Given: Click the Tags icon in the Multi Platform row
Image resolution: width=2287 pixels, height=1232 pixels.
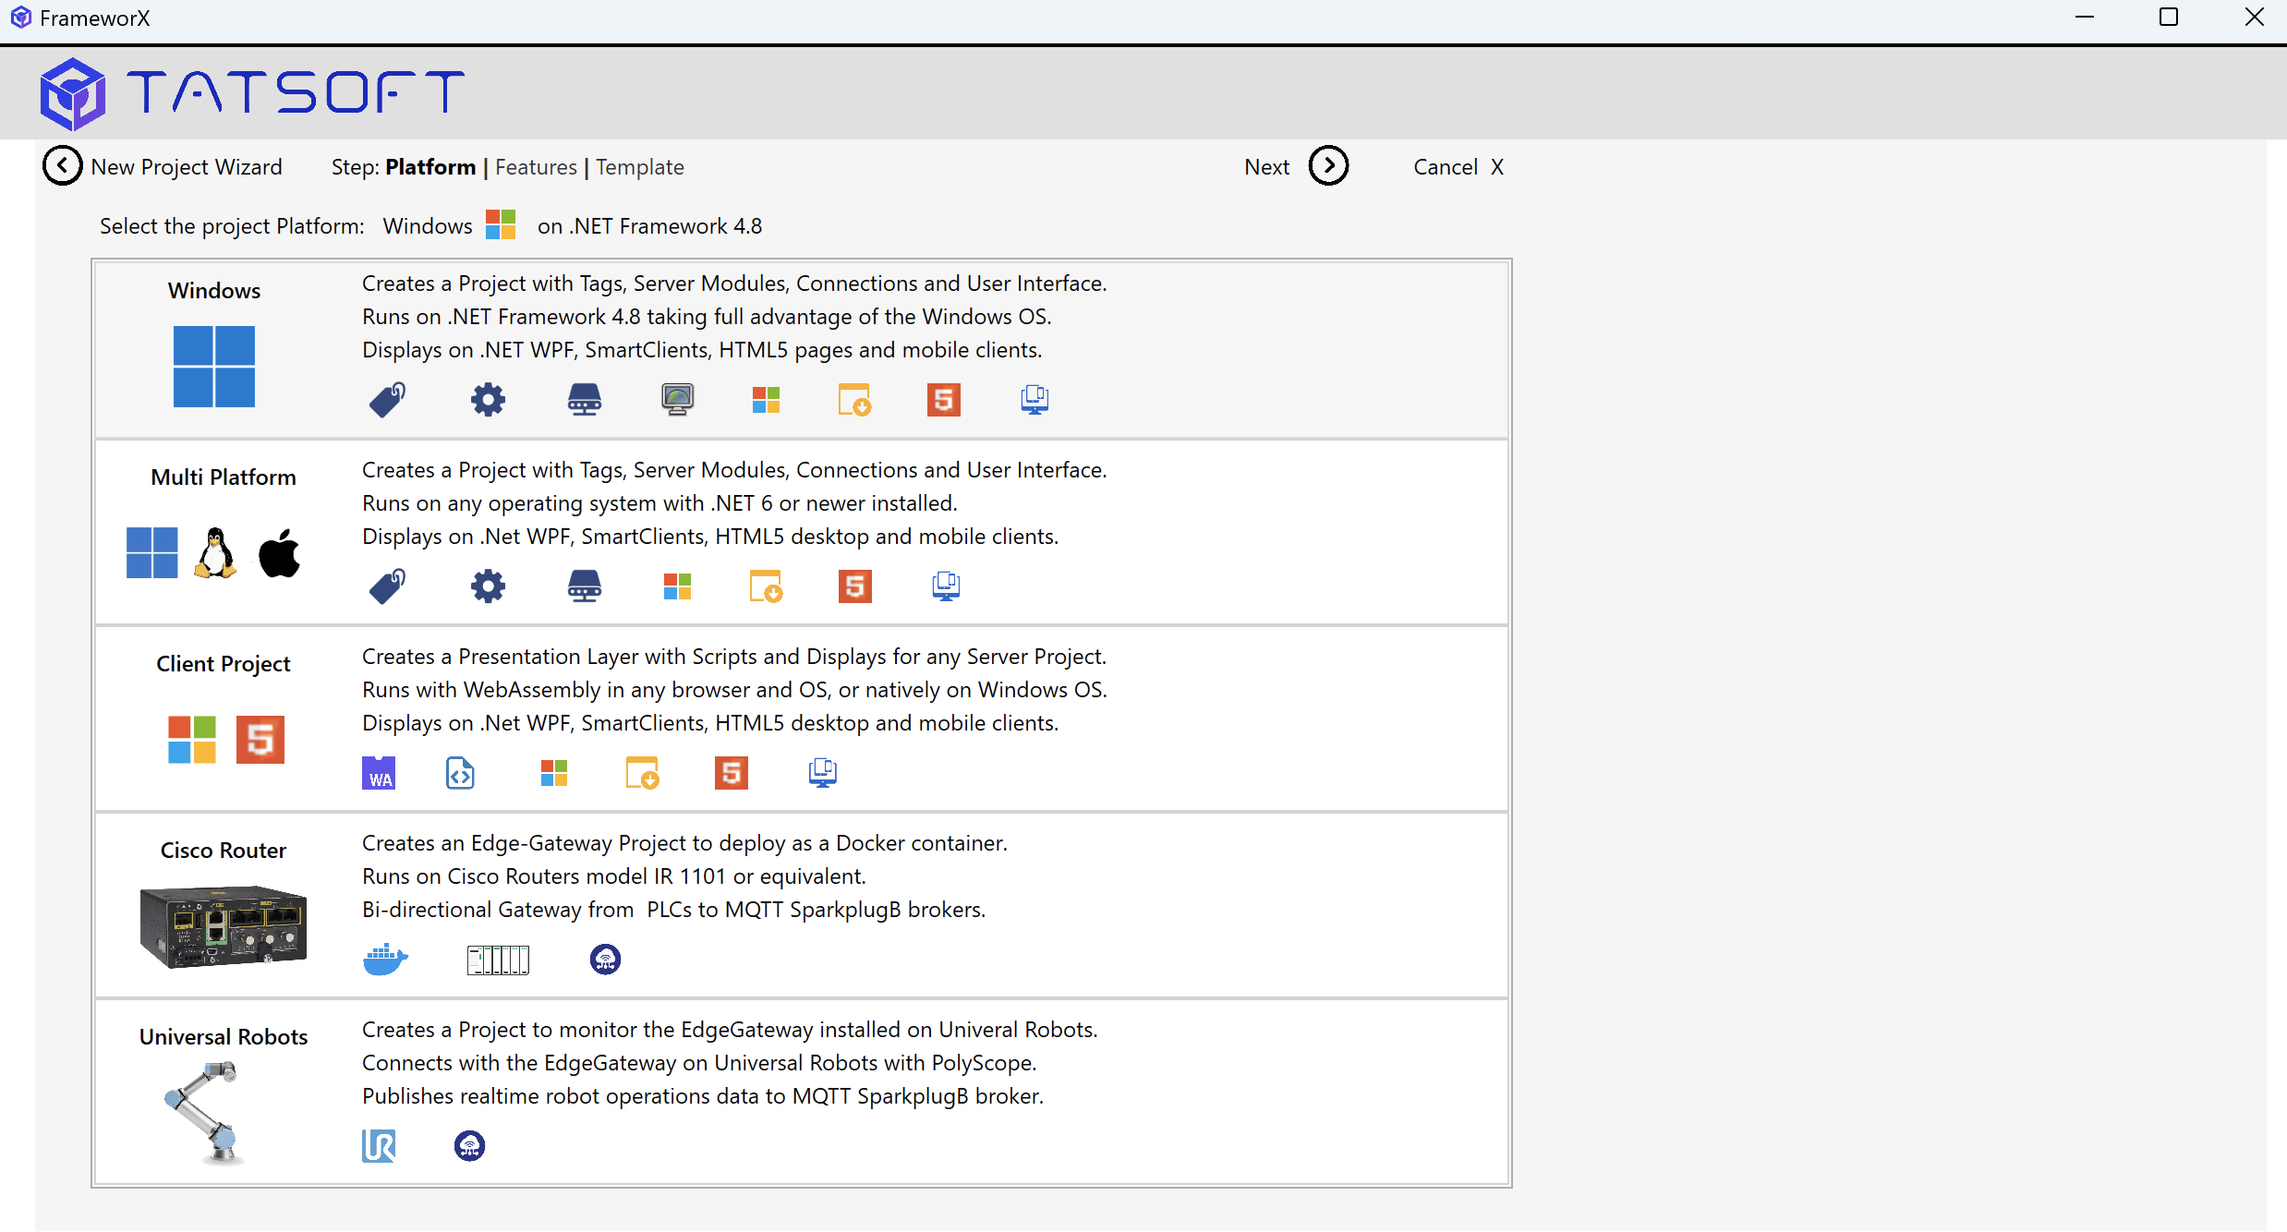Looking at the screenshot, I should (x=387, y=586).
